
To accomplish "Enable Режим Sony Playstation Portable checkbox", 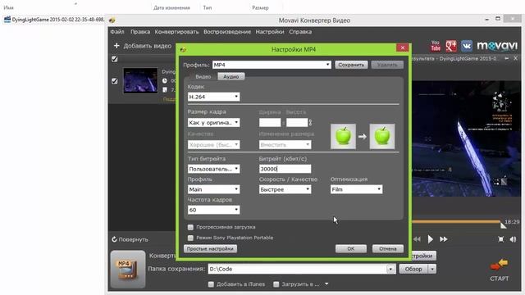I will click(190, 238).
